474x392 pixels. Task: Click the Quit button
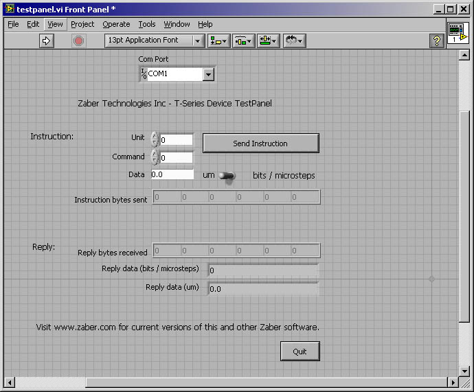(300, 351)
